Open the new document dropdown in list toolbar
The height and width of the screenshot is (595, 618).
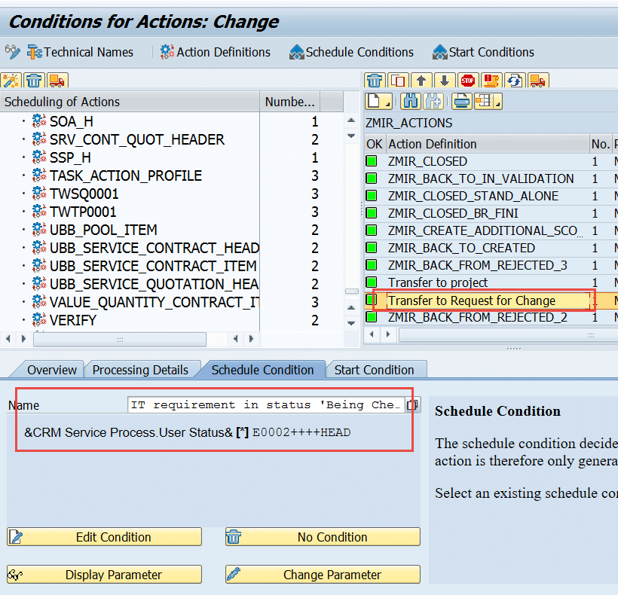[x=379, y=102]
